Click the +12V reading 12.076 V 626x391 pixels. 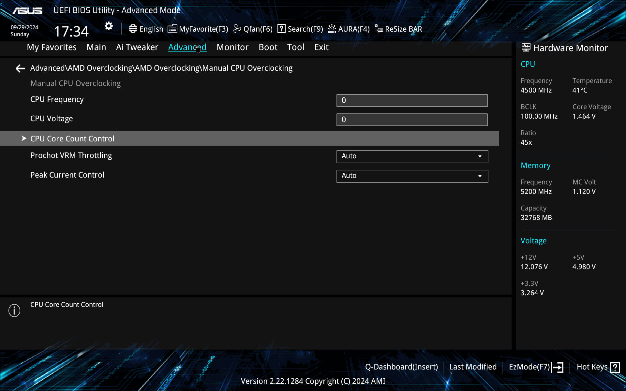click(534, 267)
